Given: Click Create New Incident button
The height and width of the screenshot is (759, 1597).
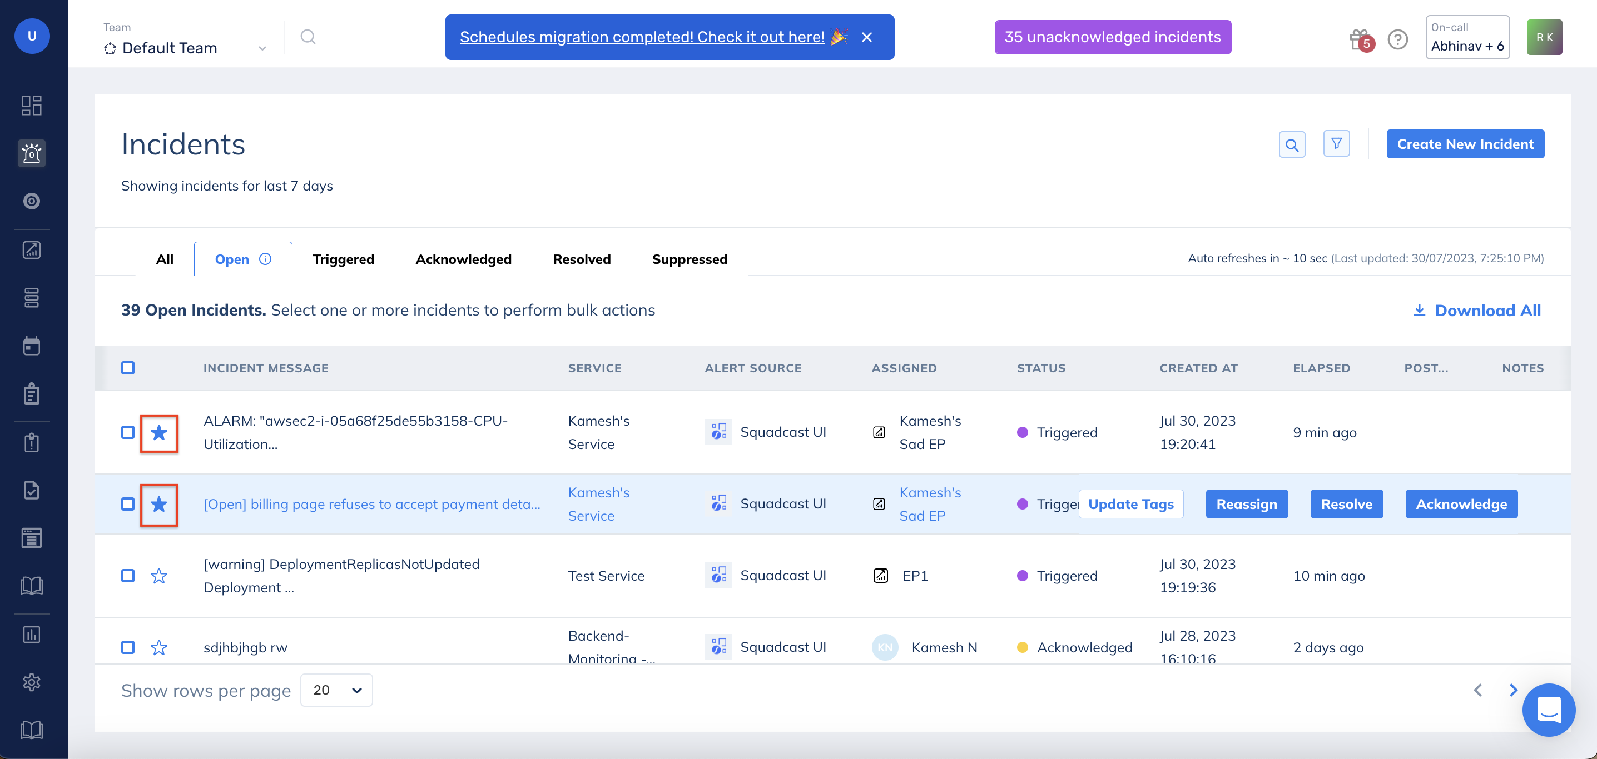Looking at the screenshot, I should [1465, 144].
